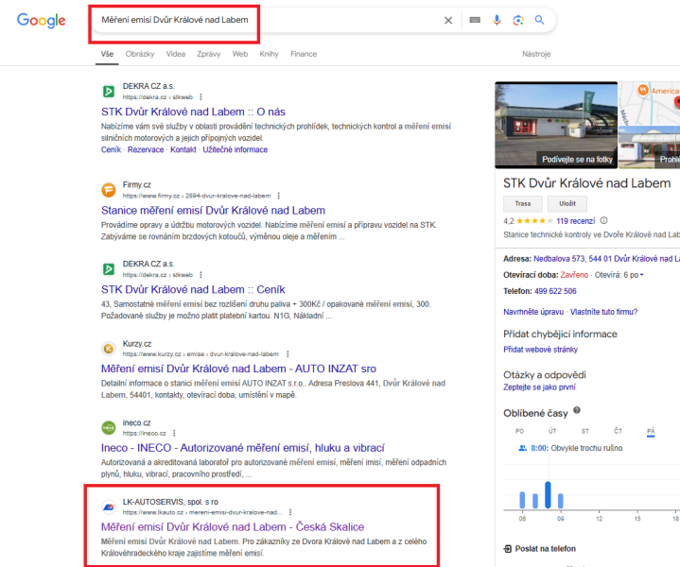
Task: Call the phone number 499 622 506
Action: 555,291
